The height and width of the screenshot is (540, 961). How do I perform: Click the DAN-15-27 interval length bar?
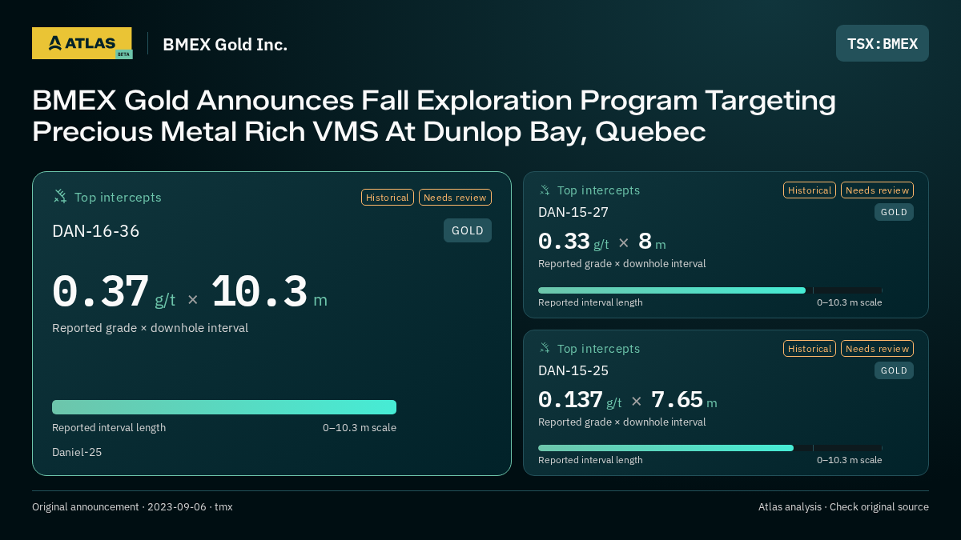click(x=710, y=290)
